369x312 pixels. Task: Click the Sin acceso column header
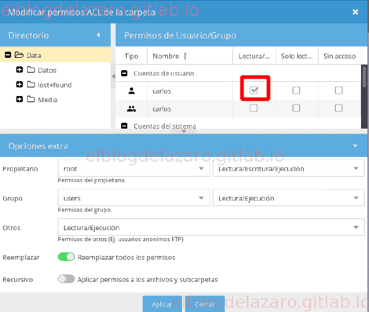339,56
